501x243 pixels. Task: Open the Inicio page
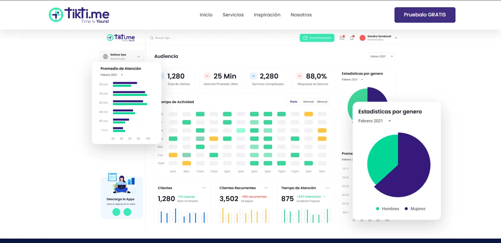pos(206,15)
